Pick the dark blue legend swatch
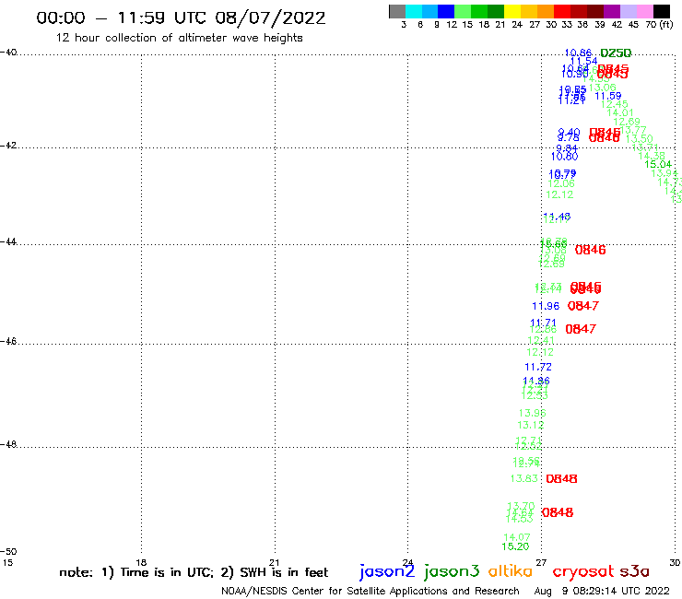The image size is (682, 599). (x=446, y=11)
